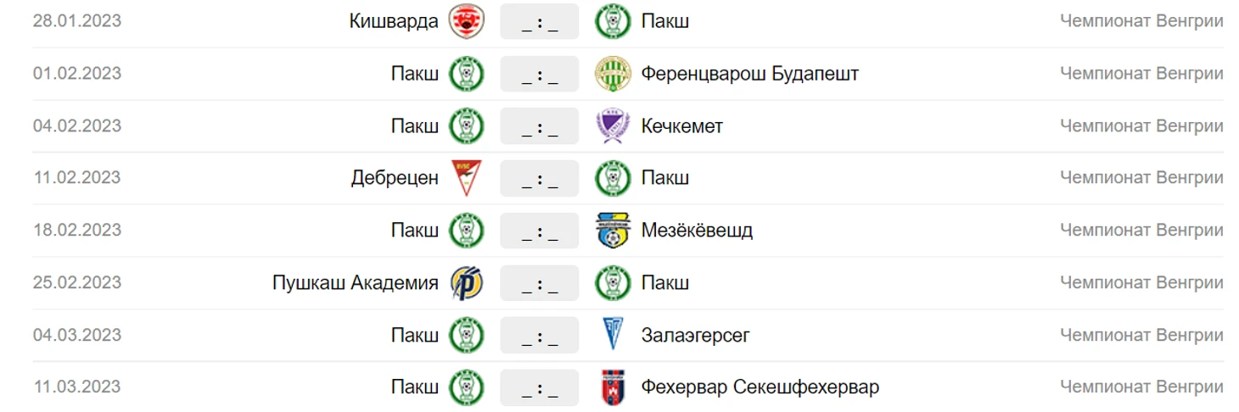Click the Mezőkövesd club crest

612,231
